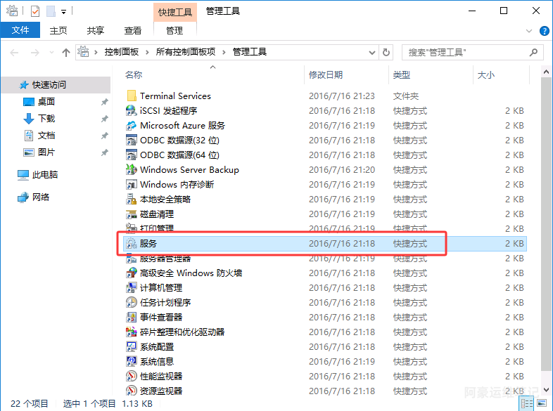This screenshot has height=411, width=553.
Task: Select the 磁盘清理 icon
Action: click(132, 214)
